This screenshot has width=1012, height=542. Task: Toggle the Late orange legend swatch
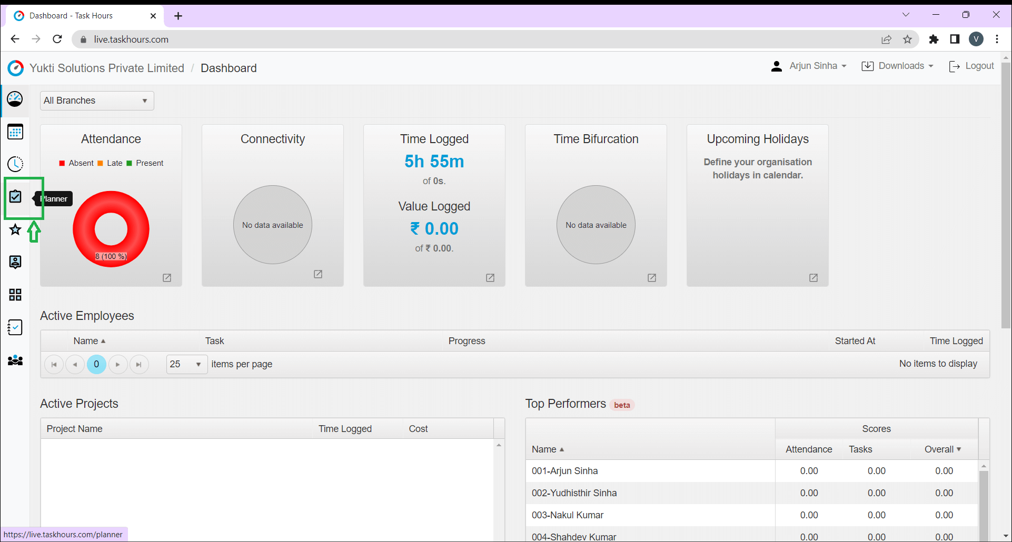coord(100,163)
